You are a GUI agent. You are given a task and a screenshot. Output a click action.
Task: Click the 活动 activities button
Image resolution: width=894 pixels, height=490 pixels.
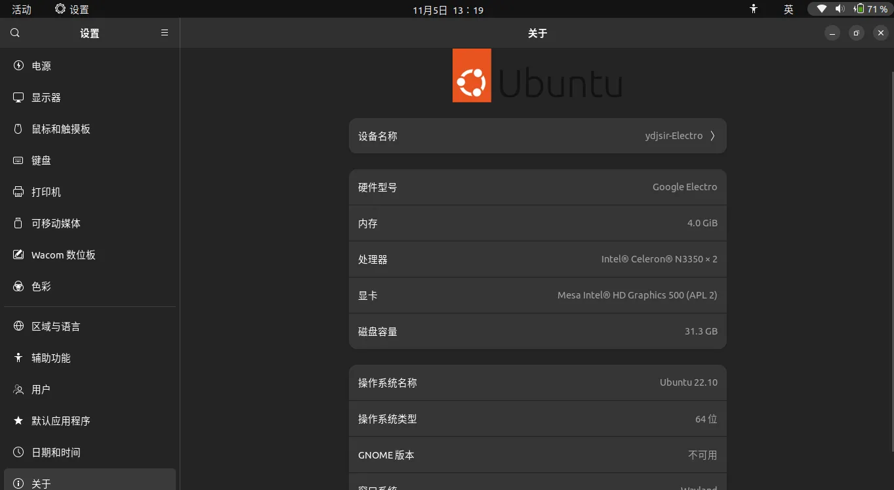pos(22,9)
